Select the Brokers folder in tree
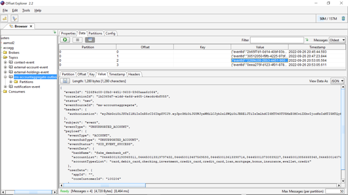Image resolution: width=348 pixels, height=195 pixels. point(14,53)
